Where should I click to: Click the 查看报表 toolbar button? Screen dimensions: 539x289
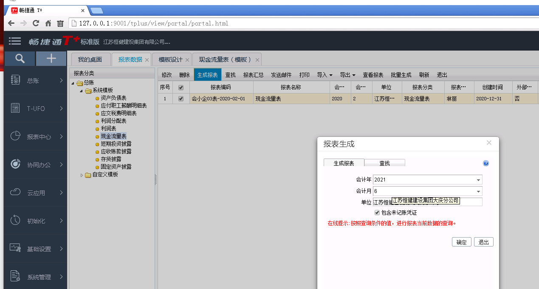point(373,75)
